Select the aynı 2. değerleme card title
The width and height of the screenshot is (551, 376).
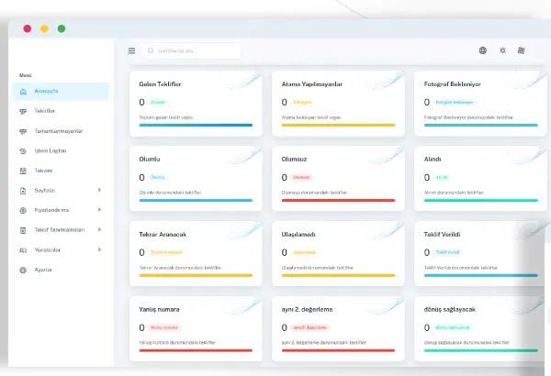[x=307, y=309]
